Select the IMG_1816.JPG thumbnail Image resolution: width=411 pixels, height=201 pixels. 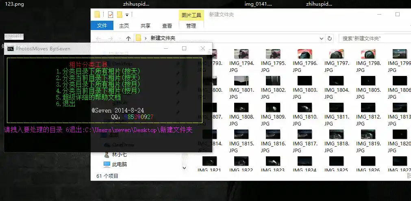pyautogui.click(x=273, y=134)
